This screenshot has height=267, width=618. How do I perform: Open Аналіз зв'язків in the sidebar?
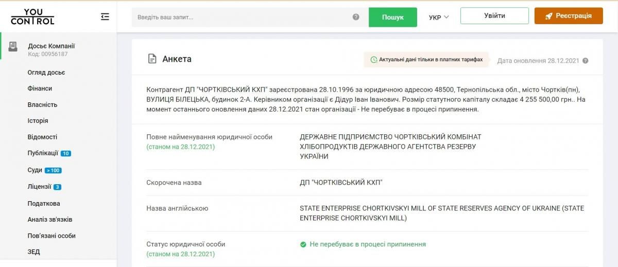tap(50, 219)
